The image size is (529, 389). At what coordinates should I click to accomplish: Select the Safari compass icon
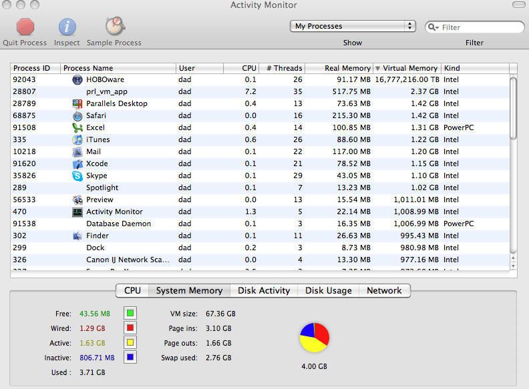pos(77,115)
